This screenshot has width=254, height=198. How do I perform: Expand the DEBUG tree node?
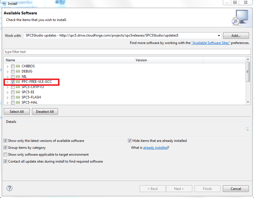[x=8, y=72]
